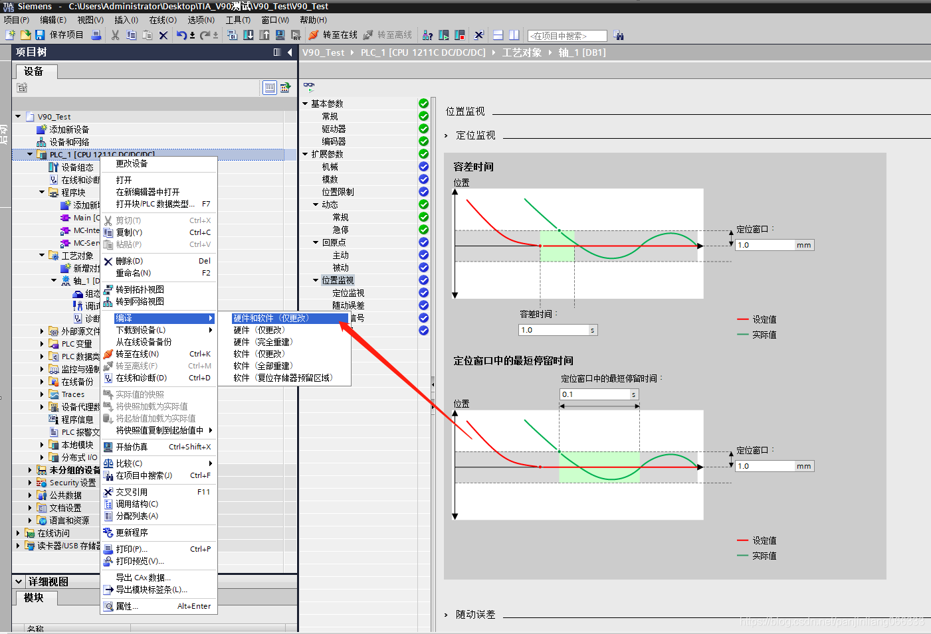Click the New project toolbar icon

point(10,35)
